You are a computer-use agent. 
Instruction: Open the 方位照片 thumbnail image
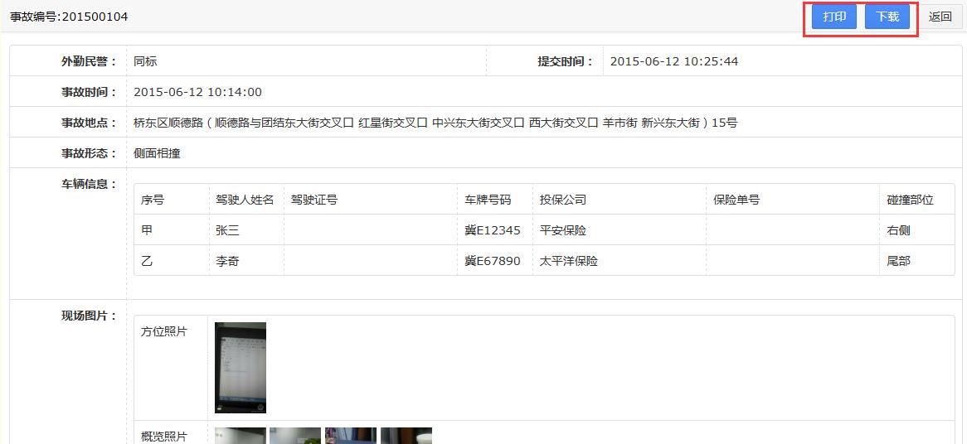pos(241,368)
